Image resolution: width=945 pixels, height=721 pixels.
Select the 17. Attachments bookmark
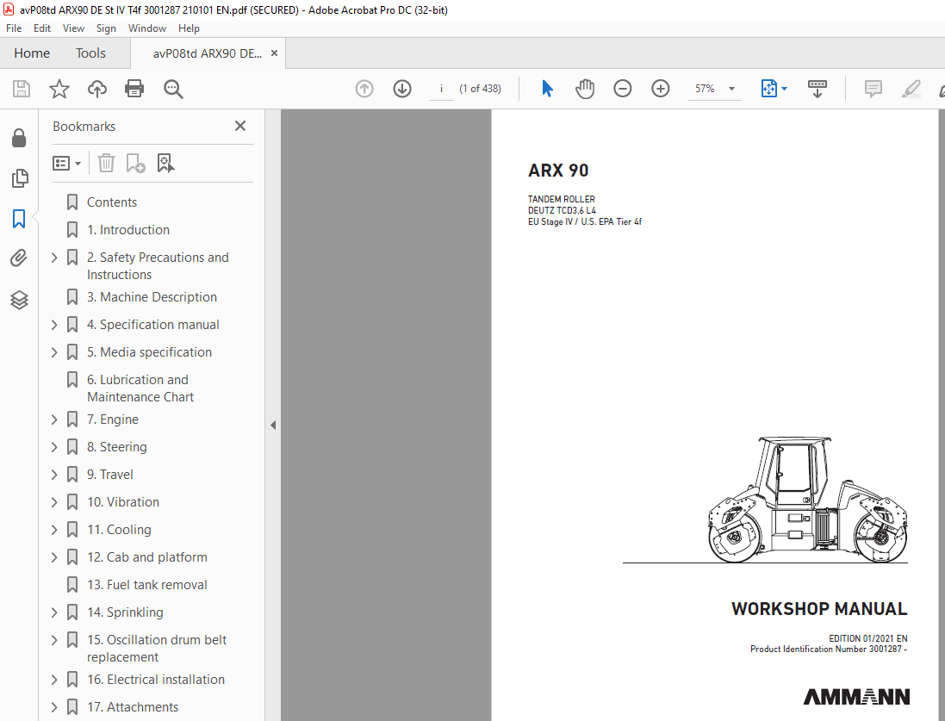[133, 707]
